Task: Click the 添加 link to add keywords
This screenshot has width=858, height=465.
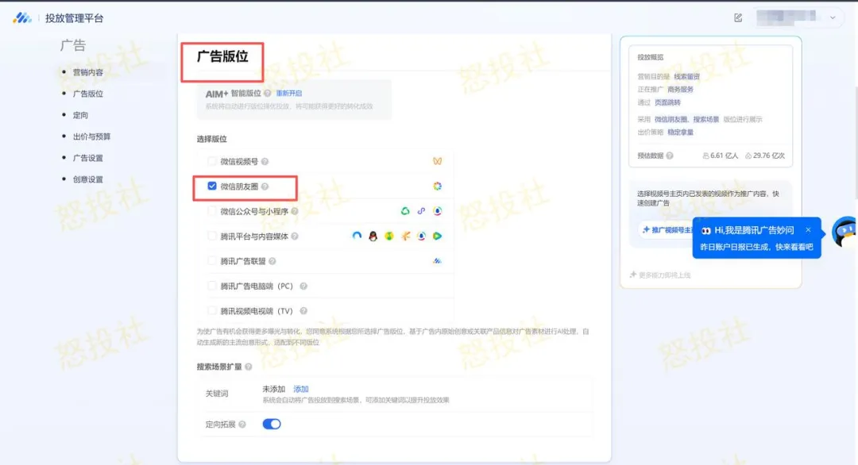Action: click(301, 389)
